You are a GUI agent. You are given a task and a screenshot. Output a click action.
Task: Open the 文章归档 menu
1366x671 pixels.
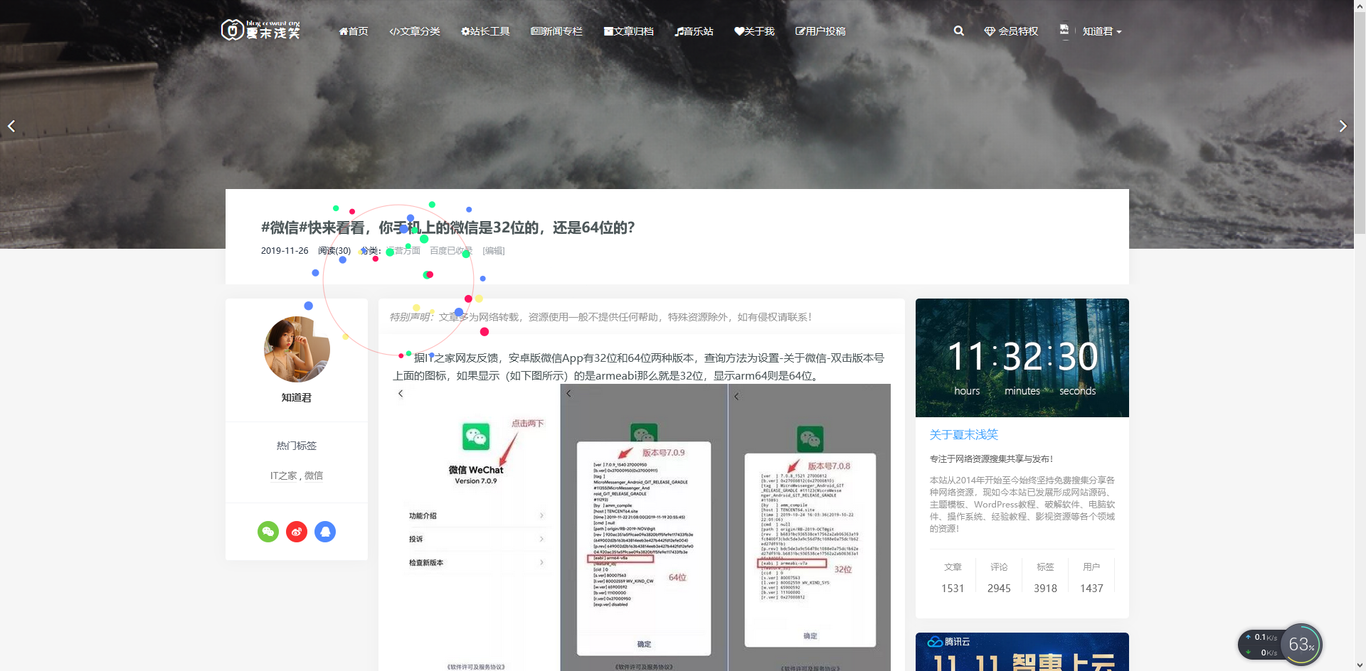pyautogui.click(x=629, y=31)
